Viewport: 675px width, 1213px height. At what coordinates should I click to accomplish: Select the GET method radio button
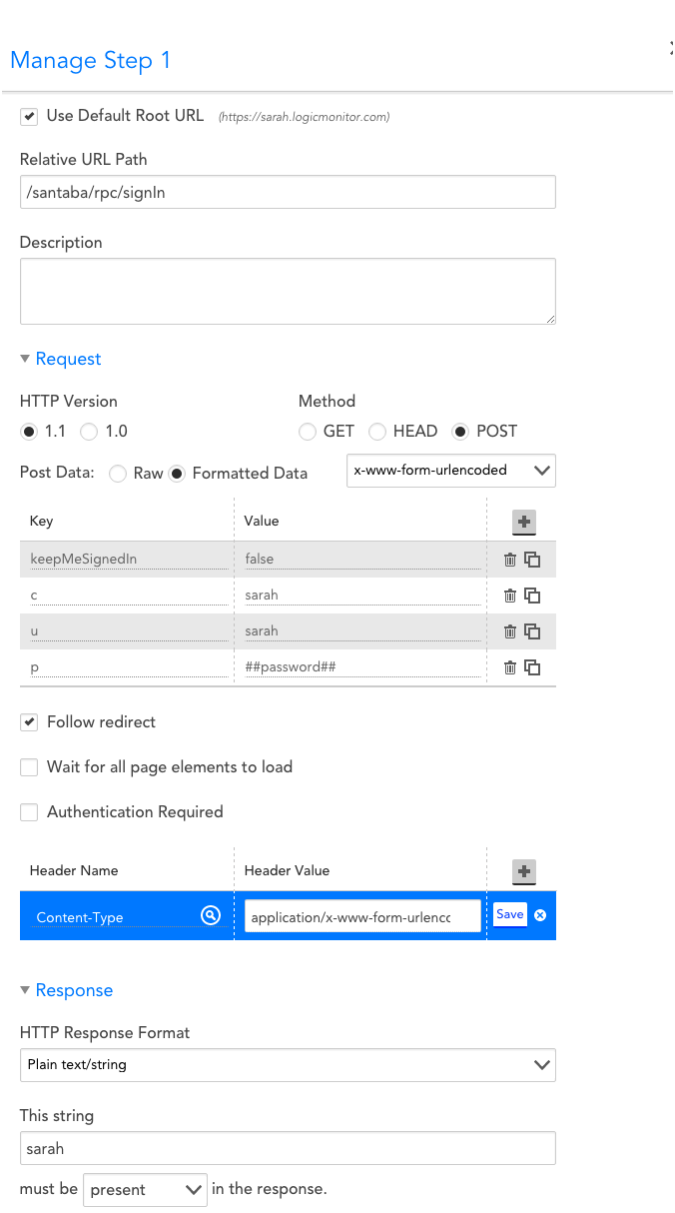pyautogui.click(x=308, y=432)
